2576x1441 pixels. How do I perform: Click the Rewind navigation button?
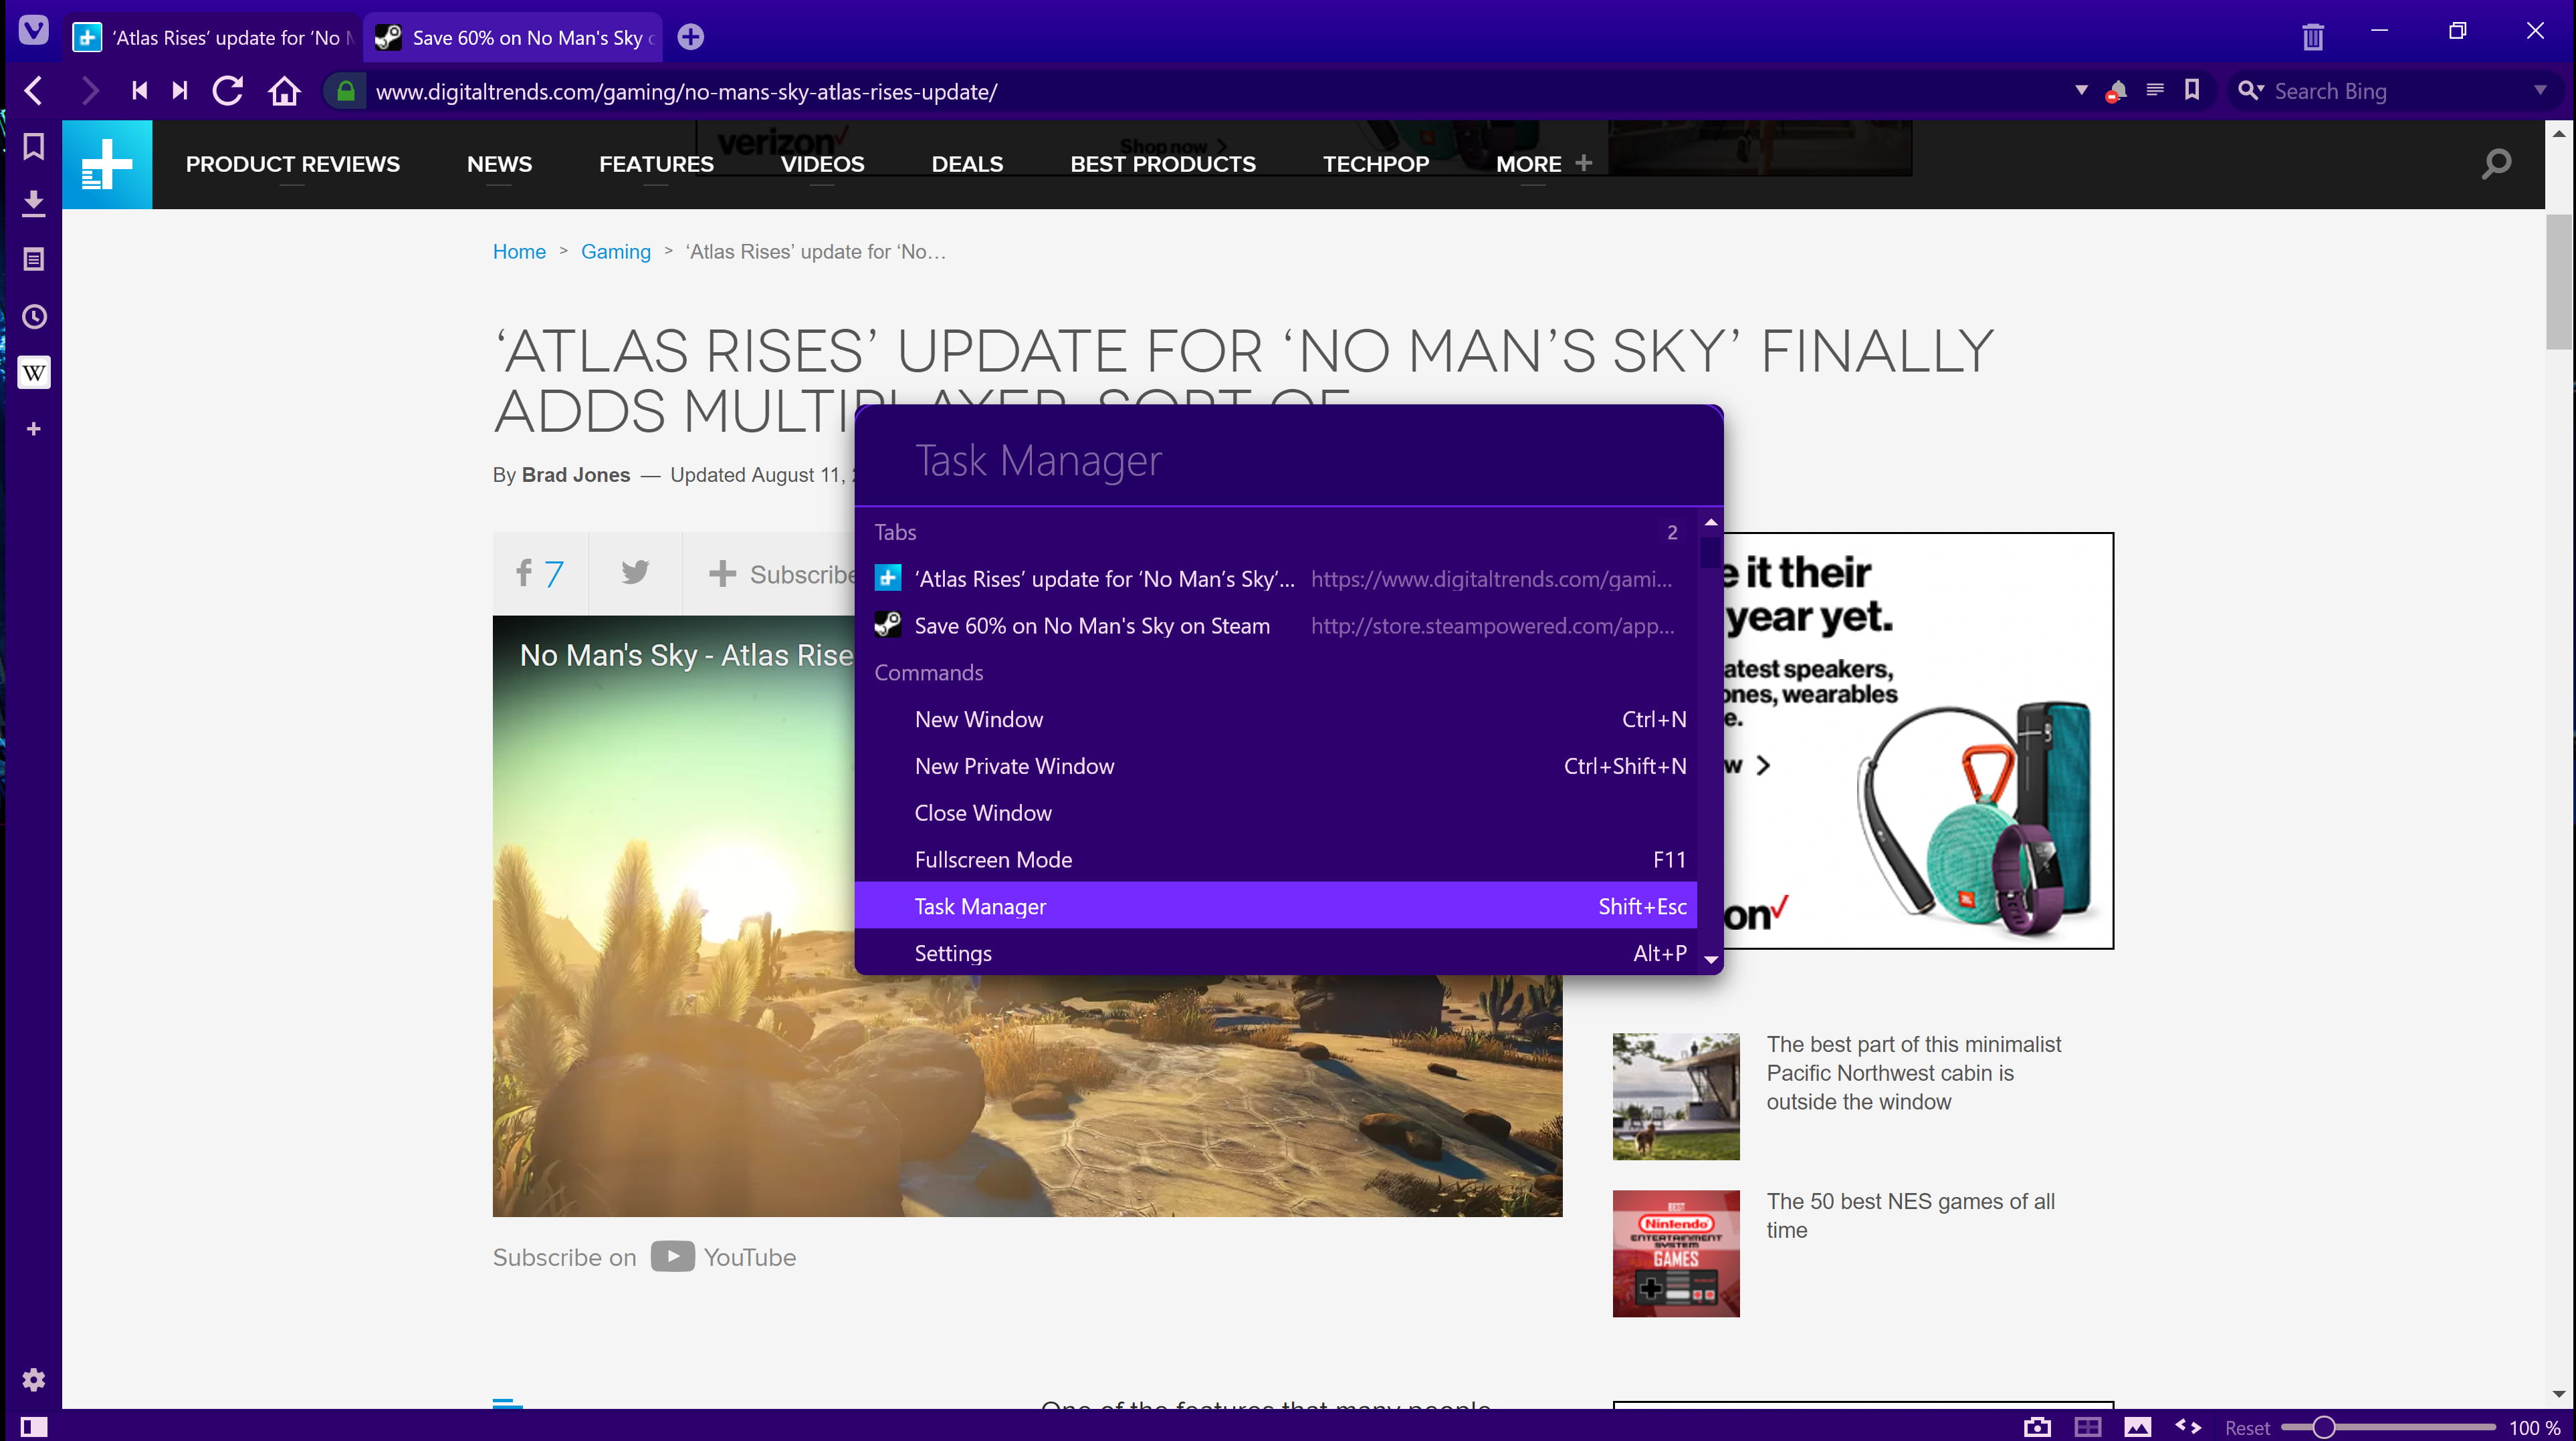[139, 91]
